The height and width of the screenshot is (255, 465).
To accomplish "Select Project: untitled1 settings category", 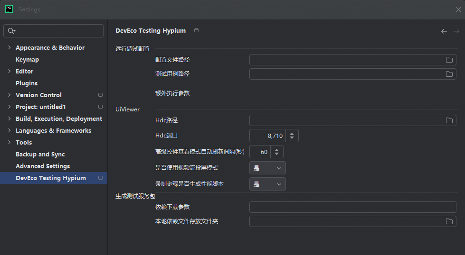I will 41,107.
